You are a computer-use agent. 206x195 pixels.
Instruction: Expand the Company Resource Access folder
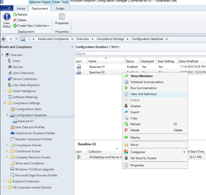(x=7, y=157)
